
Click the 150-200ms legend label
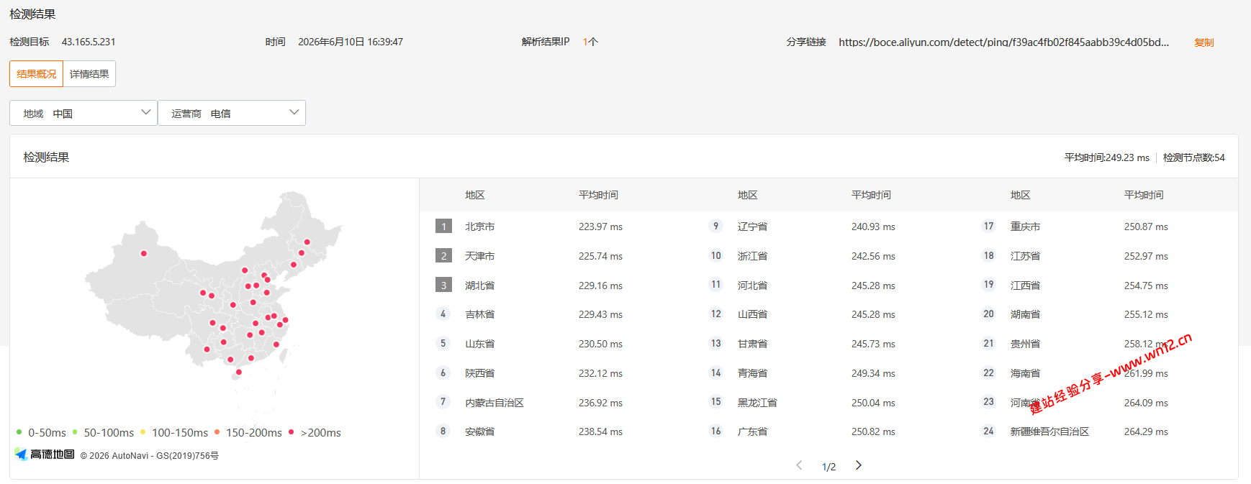tap(254, 433)
